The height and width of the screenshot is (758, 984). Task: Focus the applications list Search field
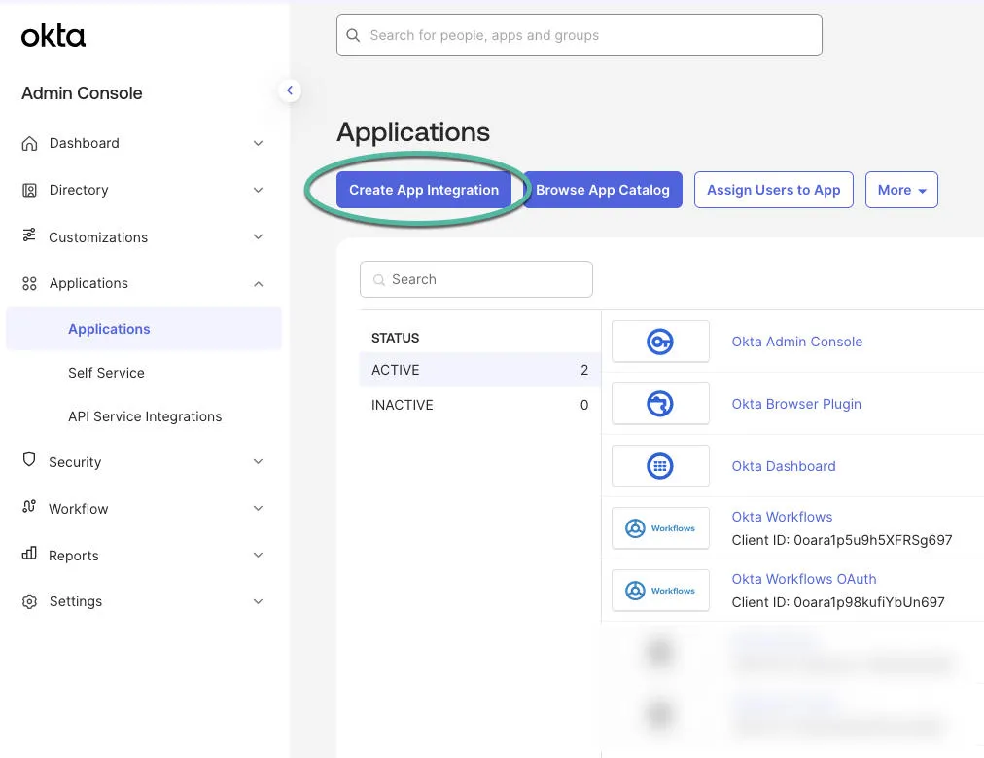pyautogui.click(x=476, y=279)
